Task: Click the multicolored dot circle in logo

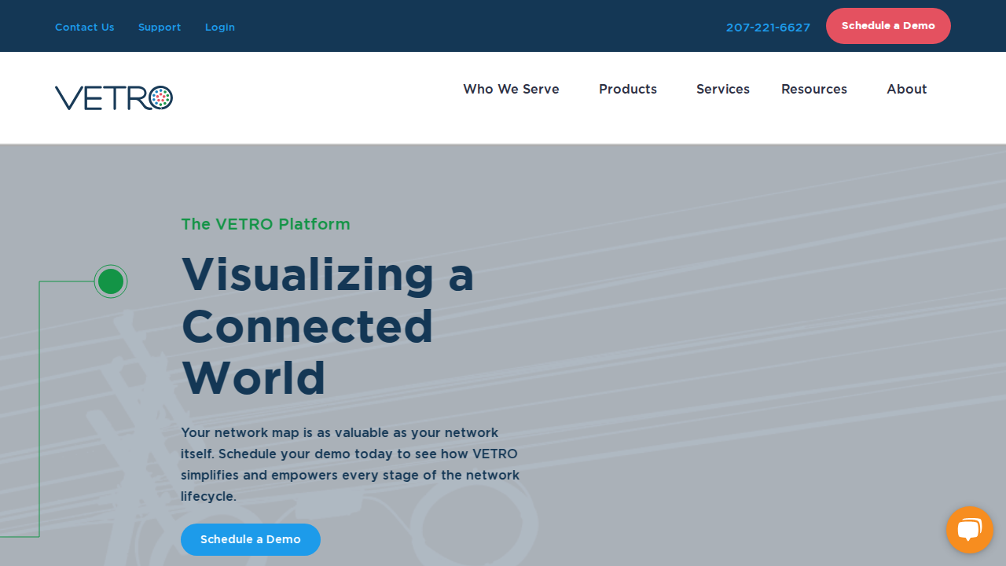Action: point(160,97)
